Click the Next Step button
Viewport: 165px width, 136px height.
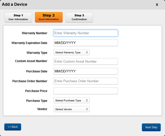click(151, 127)
